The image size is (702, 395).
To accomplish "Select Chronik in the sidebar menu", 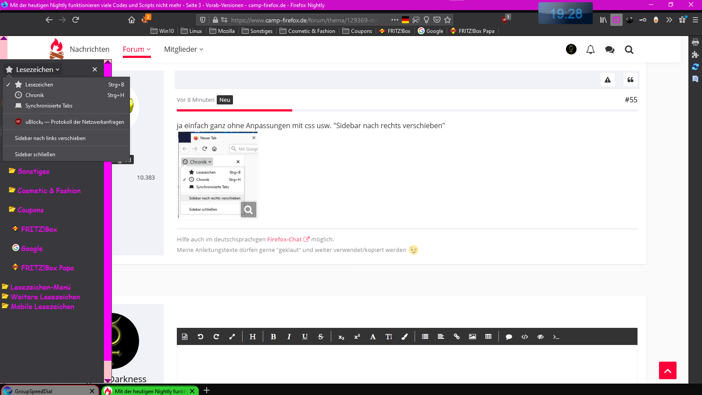I will tap(66, 95).
